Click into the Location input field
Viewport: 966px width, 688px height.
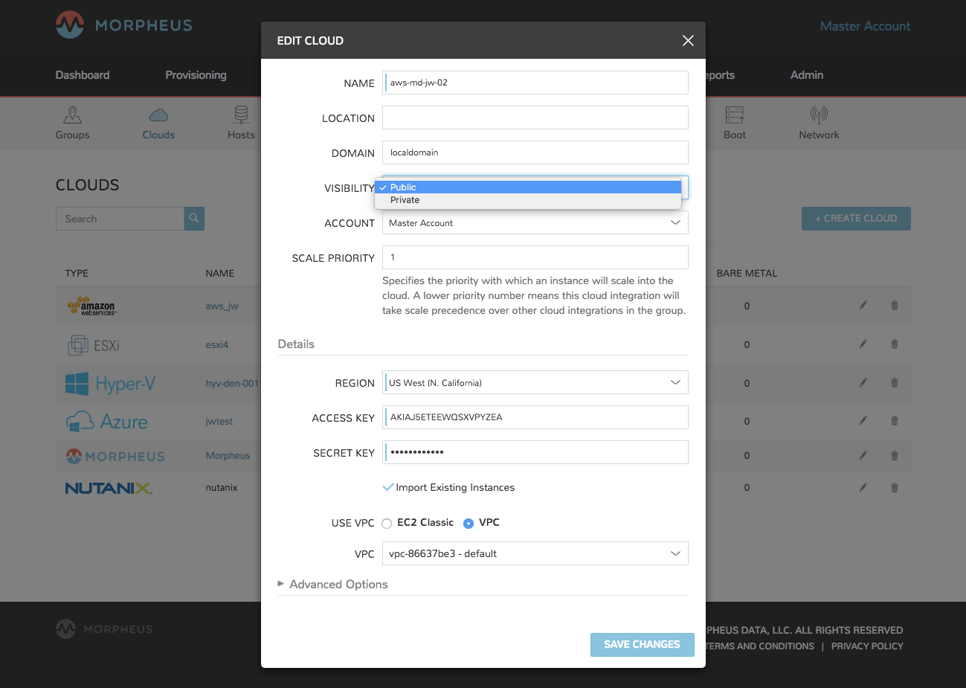pyautogui.click(x=535, y=118)
